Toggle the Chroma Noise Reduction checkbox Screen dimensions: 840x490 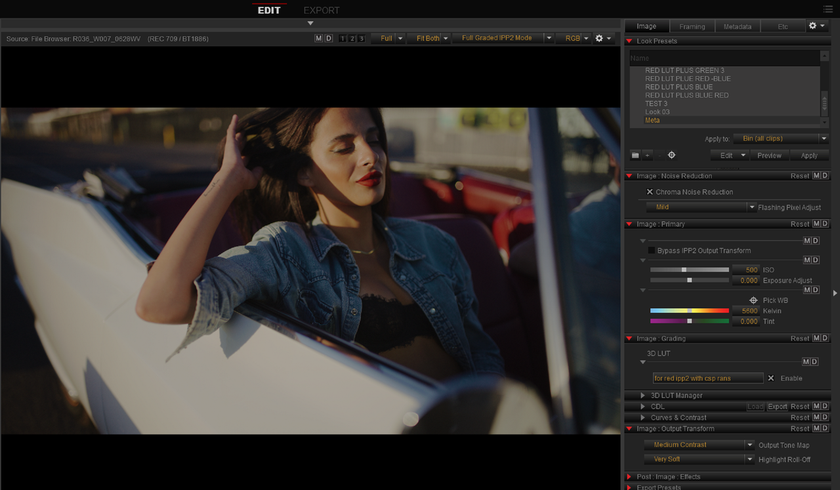[x=650, y=192]
